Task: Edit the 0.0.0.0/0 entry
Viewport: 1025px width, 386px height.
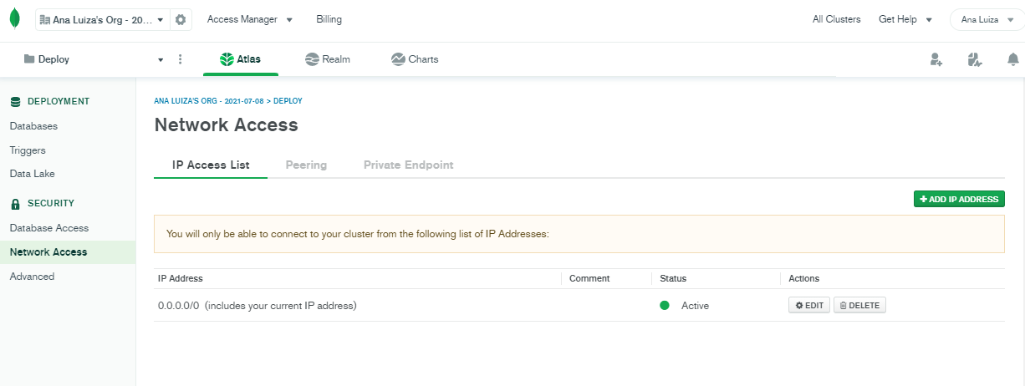Action: pyautogui.click(x=809, y=306)
